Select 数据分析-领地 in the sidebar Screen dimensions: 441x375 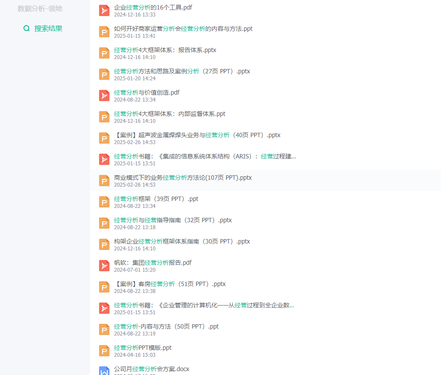coord(40,9)
